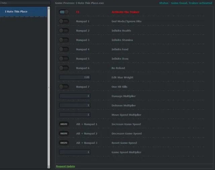This screenshot has width=215, height=170.
Task: Focus the Damage Multiplier value box
Action: pos(75,96)
